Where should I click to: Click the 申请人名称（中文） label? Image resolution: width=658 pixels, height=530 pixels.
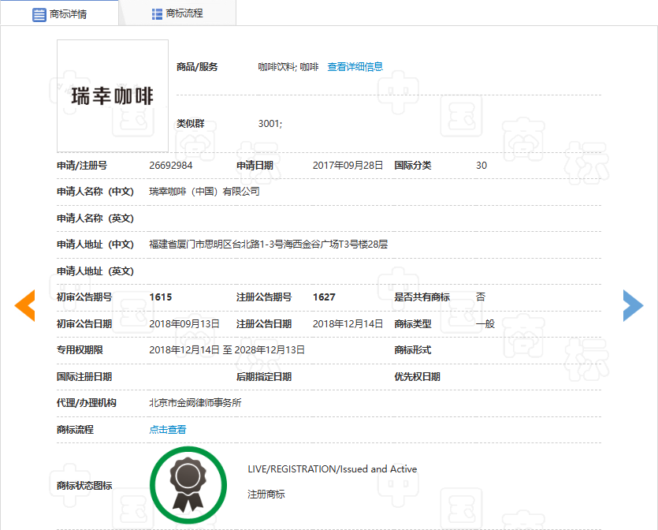[95, 192]
